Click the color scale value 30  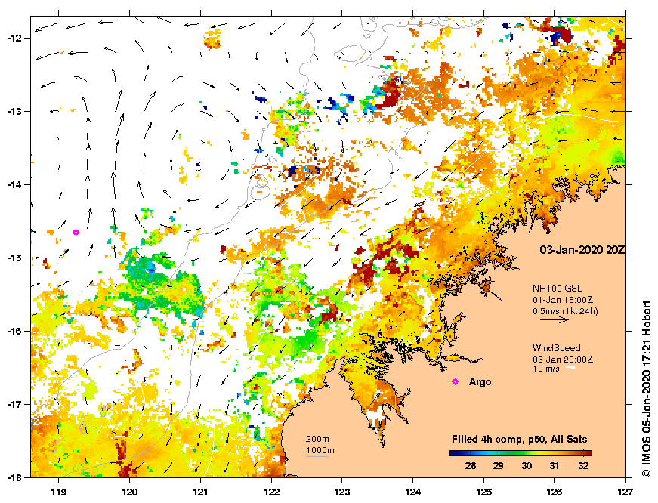527,466
